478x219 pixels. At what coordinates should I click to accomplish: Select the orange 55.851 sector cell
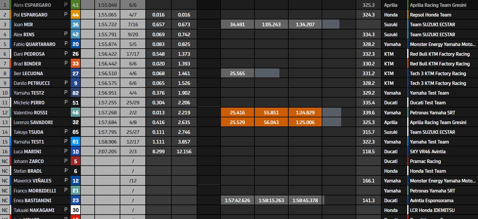[271, 113]
